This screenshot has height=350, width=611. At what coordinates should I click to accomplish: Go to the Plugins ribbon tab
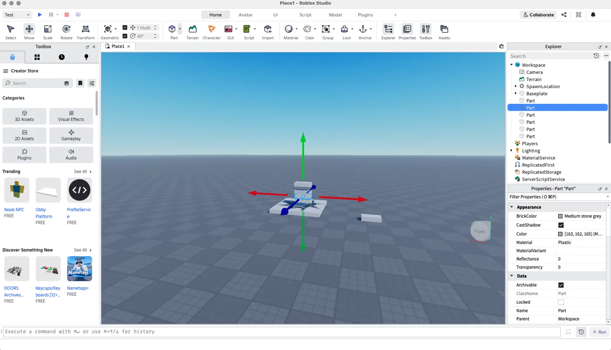(x=365, y=14)
